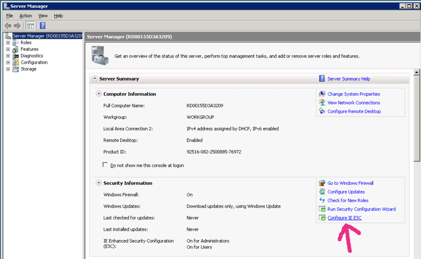Screen dimensions: 421x259
Task: Click the Product ID 92516-082-2500885-76972
Action: coord(214,152)
